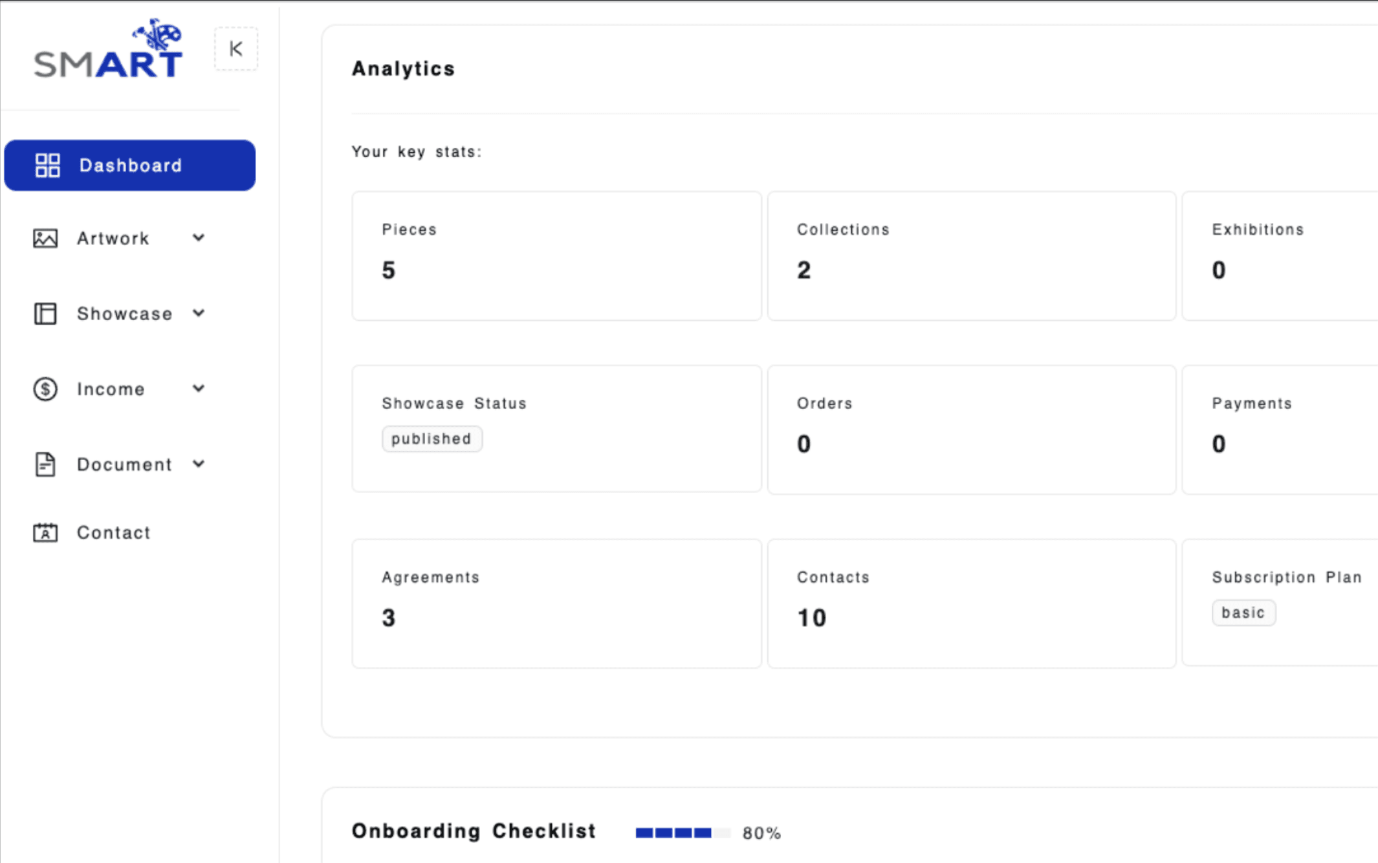Click the Showcase layout icon
This screenshot has width=1378, height=863.
coord(45,314)
